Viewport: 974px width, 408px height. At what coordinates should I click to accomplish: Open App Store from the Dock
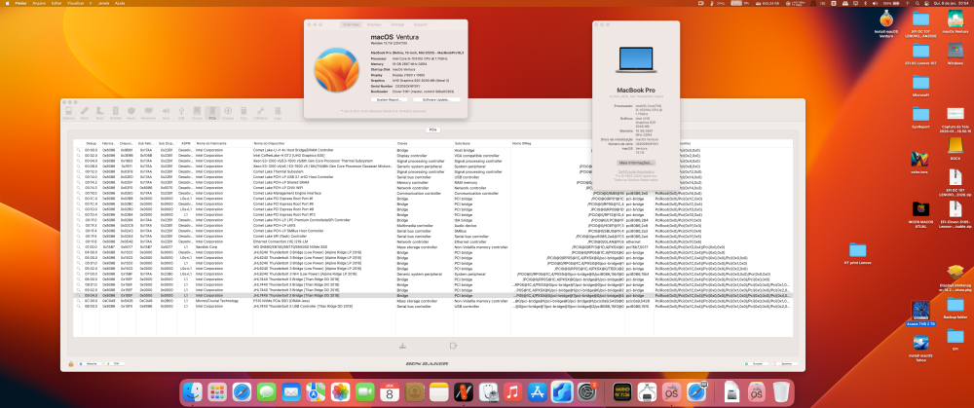tap(538, 392)
